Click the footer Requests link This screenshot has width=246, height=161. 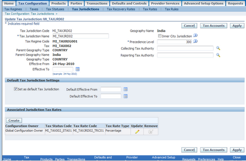189,159
